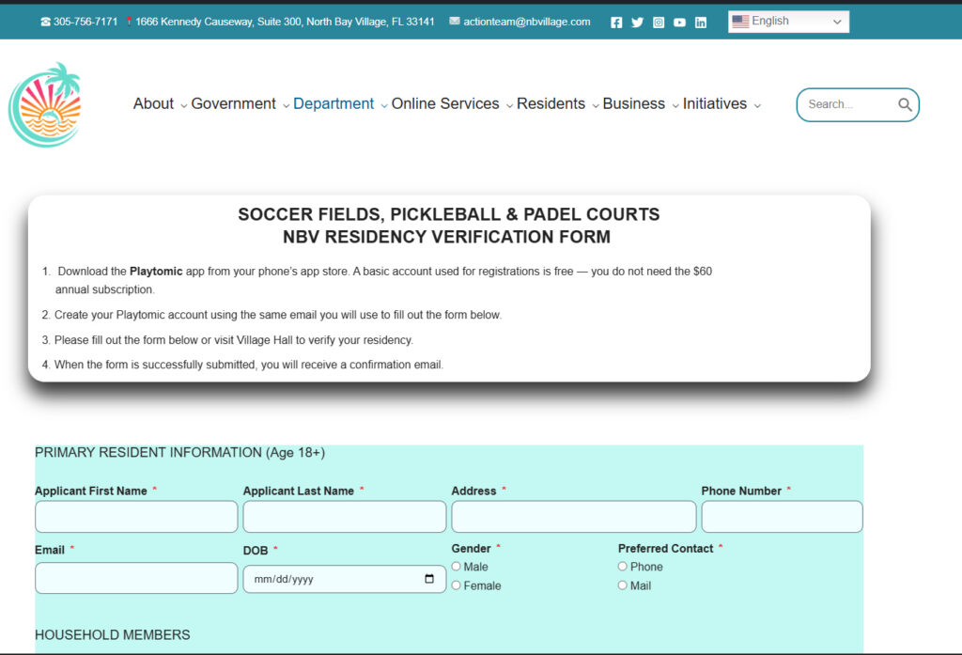Open the Business menu
The width and height of the screenshot is (962, 655).
(634, 103)
